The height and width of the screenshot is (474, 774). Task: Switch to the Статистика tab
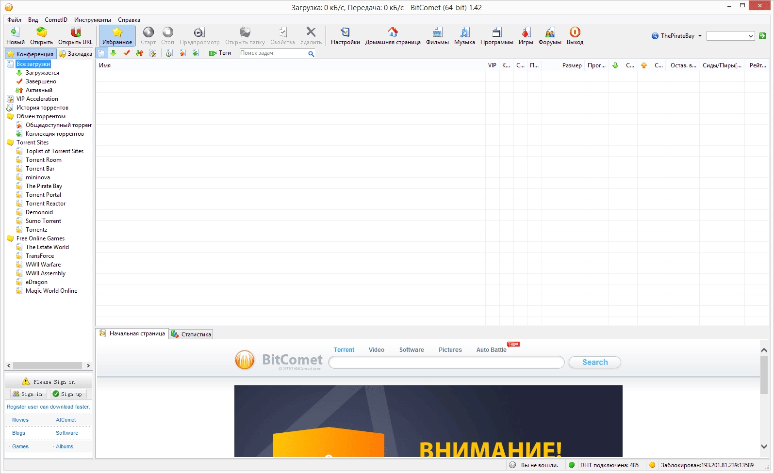point(192,334)
